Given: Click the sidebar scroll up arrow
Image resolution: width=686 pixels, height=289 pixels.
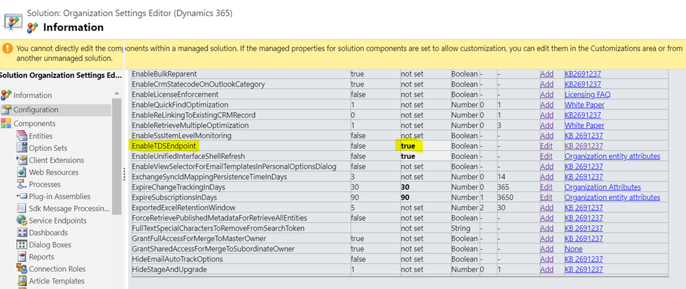Looking at the screenshot, I should (117, 93).
